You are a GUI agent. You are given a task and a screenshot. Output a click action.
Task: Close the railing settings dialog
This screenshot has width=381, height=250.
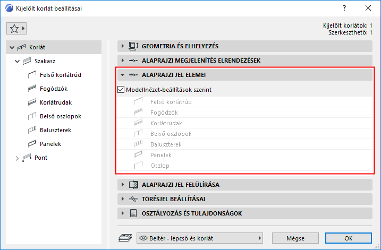click(x=368, y=8)
